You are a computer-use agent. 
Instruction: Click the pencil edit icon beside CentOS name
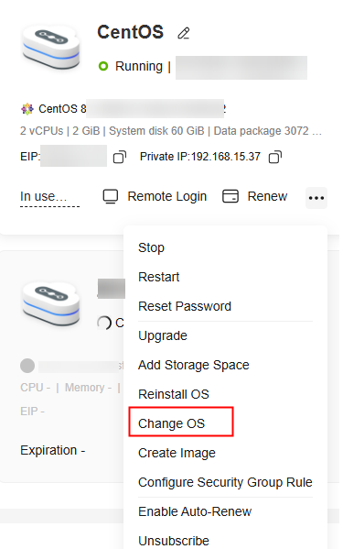point(184,33)
